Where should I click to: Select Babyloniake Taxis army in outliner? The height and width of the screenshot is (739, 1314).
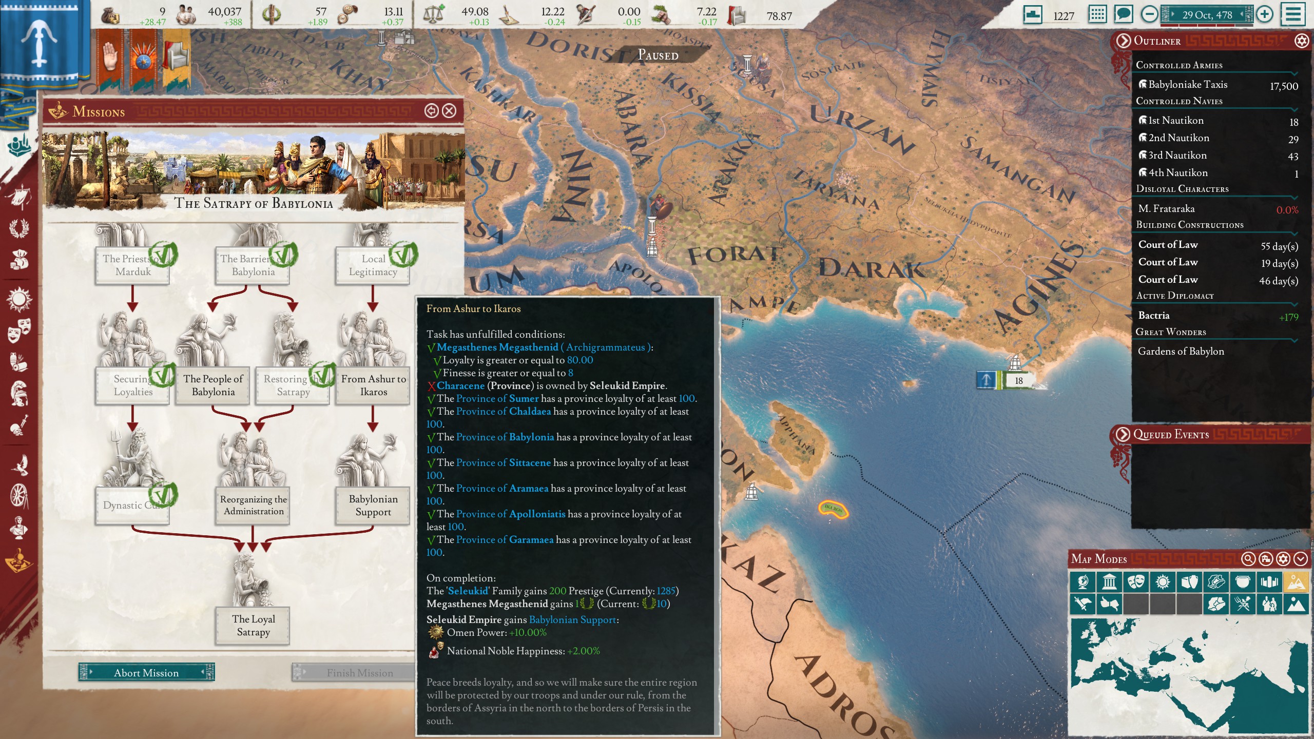click(x=1188, y=84)
